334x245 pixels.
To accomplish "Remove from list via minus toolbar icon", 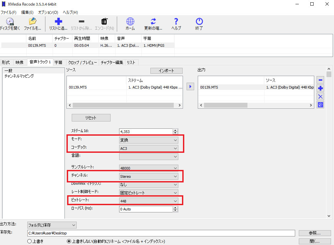I will point(81,24).
